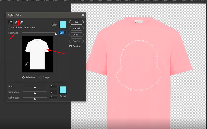Click the Lightness slider handle

pyautogui.click(x=35, y=98)
